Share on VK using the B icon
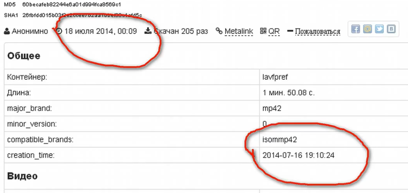Viewport: 408px width, 193px height. coord(391,30)
